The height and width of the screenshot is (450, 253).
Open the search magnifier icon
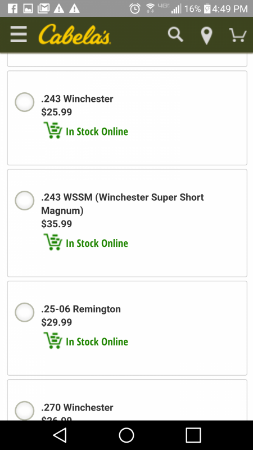[175, 35]
